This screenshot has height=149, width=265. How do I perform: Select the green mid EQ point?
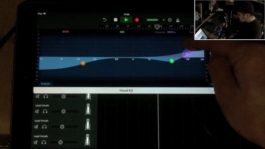click(172, 61)
